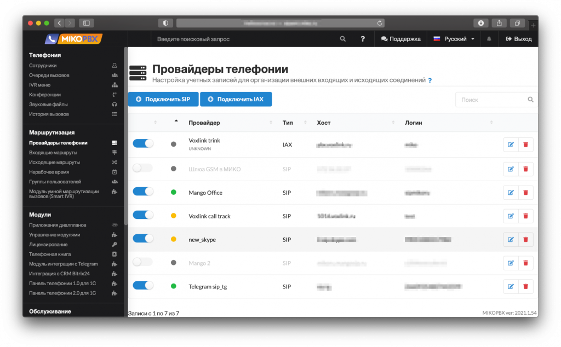Sort table by Провайдер column header
The image size is (561, 347).
pyautogui.click(x=204, y=123)
